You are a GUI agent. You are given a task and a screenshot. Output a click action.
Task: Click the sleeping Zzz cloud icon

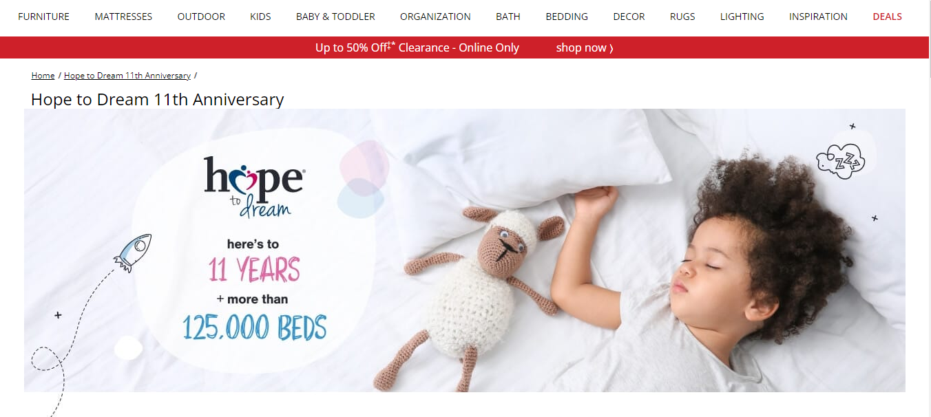840,161
